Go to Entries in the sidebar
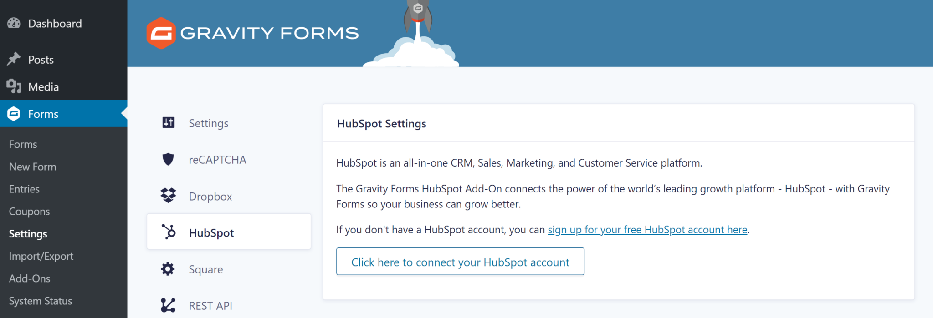This screenshot has width=933, height=318. click(x=25, y=189)
